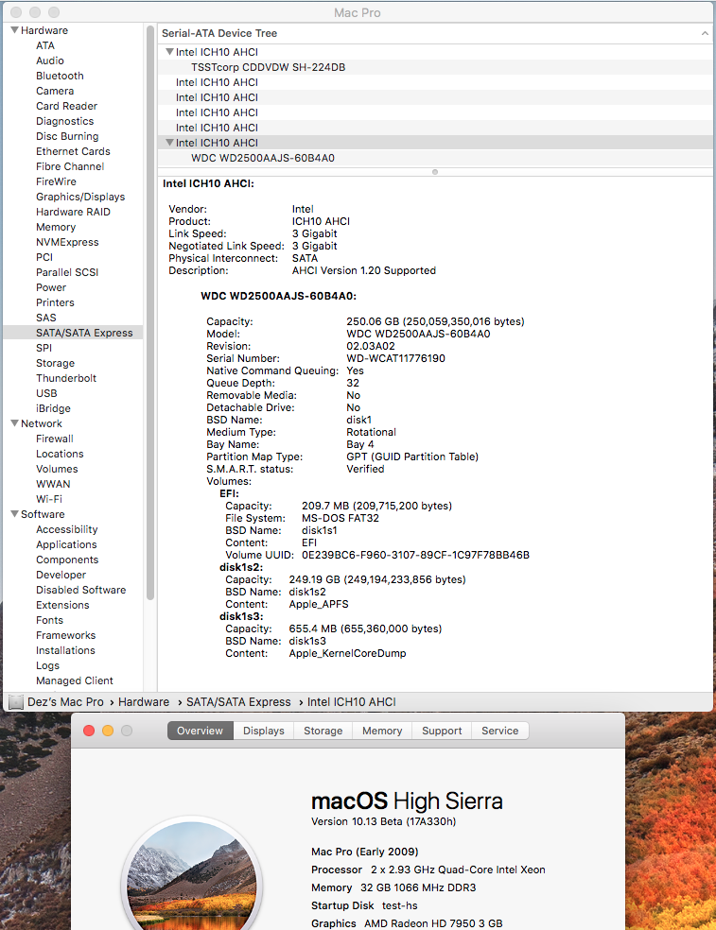The width and height of the screenshot is (716, 930).
Task: Click the Serial-ATA Device Tree sort chevron
Action: 705,33
